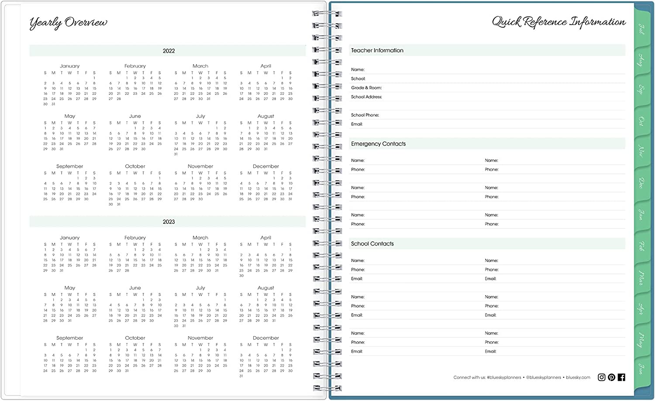Open the bluesky.com link
655x401 pixels.
click(578, 377)
